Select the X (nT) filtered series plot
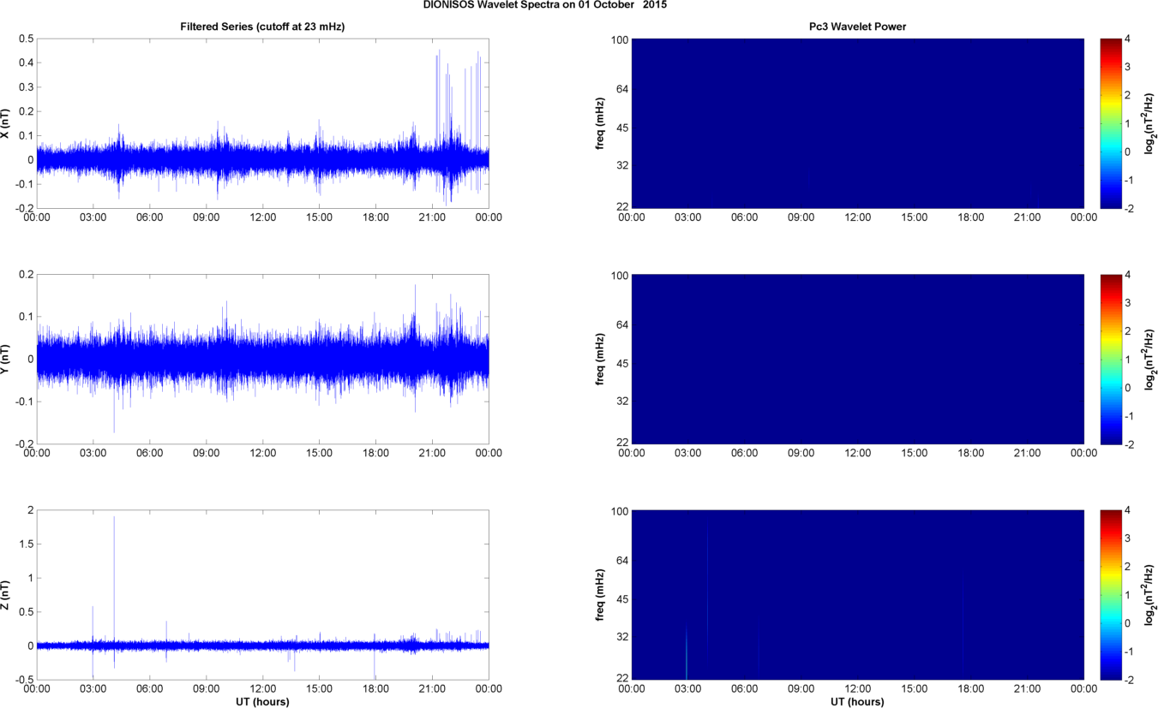This screenshot has width=1158, height=708. coord(263,123)
